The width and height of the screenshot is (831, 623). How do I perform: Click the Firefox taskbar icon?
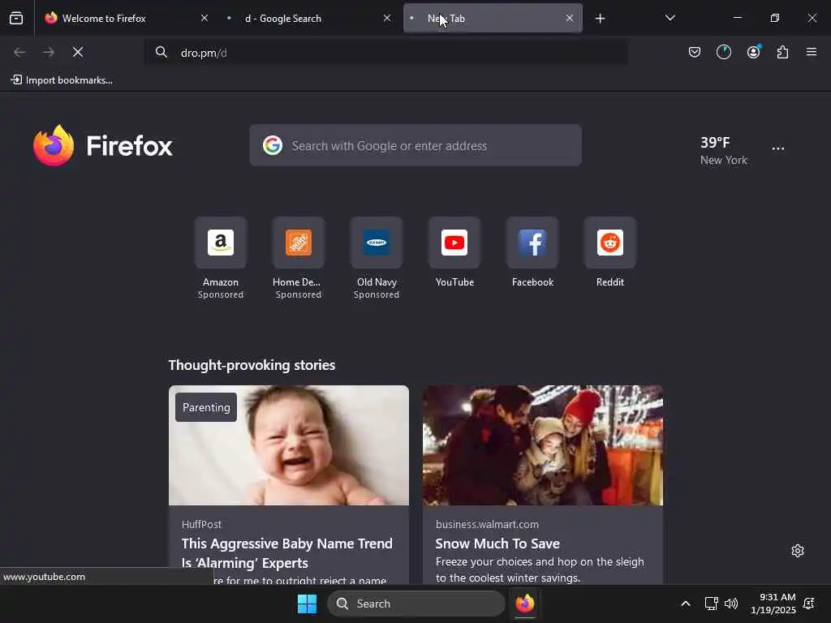525,604
